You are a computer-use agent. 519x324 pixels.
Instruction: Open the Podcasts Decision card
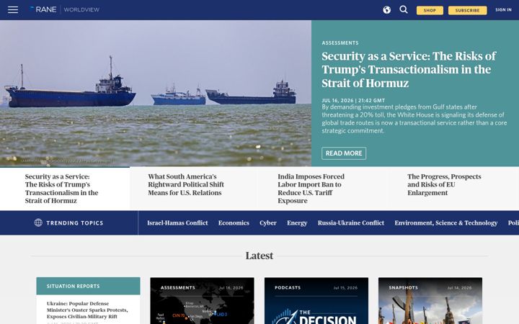316,301
